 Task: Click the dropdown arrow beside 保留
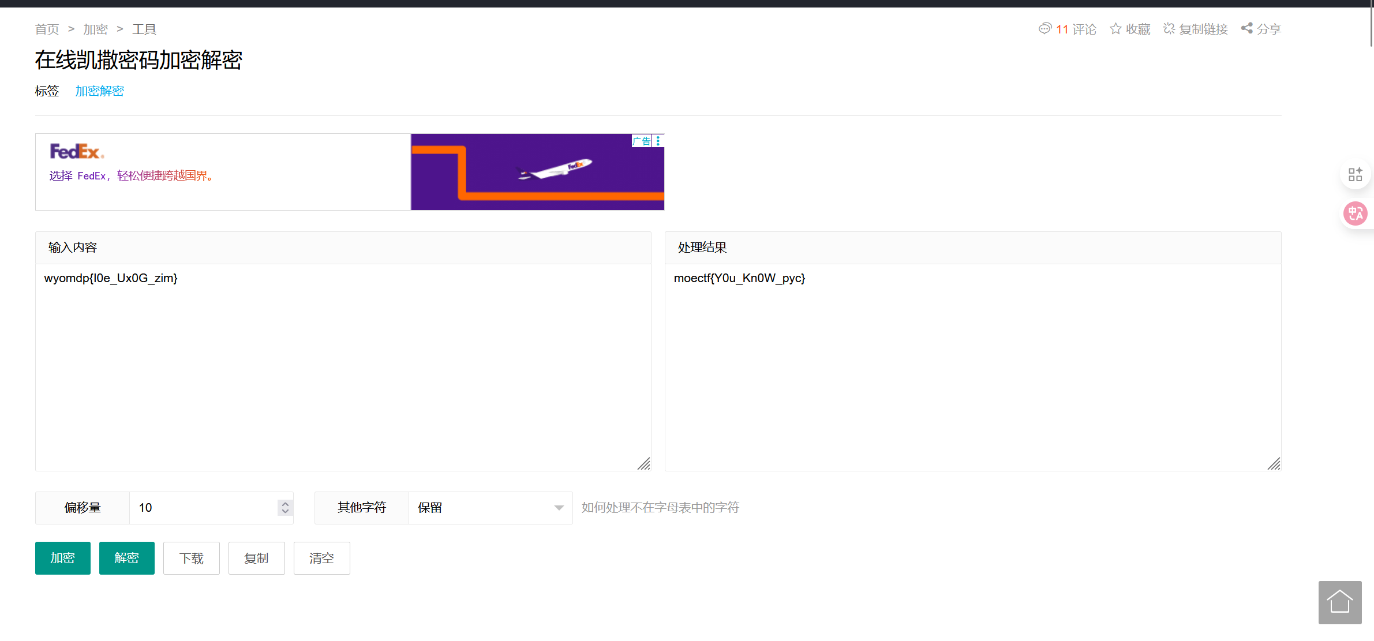[x=559, y=508]
